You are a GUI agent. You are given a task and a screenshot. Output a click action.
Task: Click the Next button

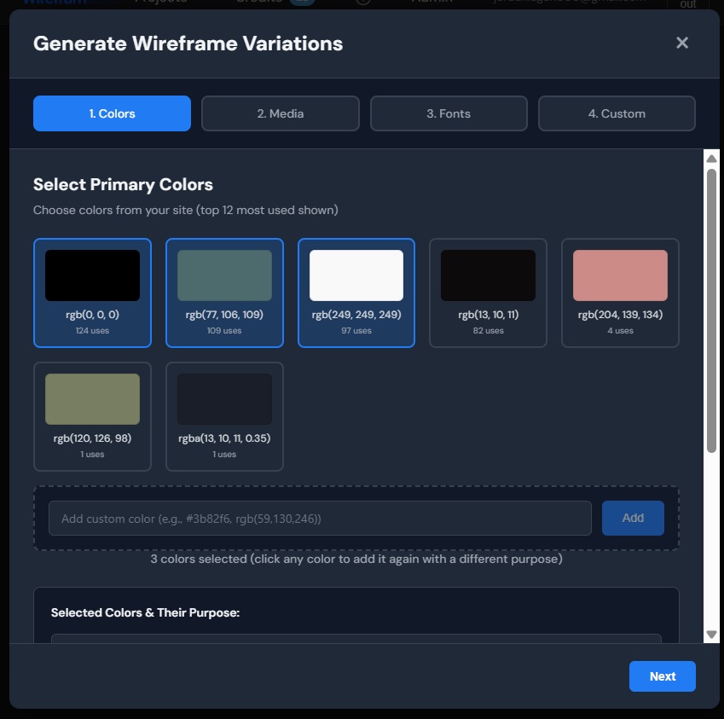click(662, 676)
